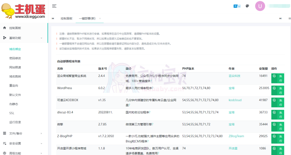The image size is (291, 155).
Task: Click the Chinese/English language switch icon
Action: point(237,6)
